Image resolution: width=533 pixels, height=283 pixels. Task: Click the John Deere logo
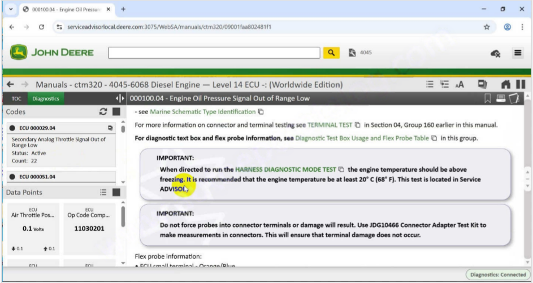(51, 53)
